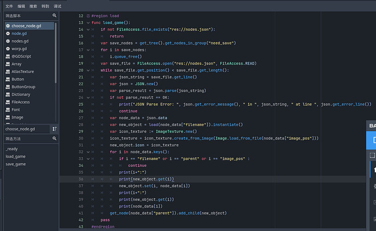
Task: Open nodes.gd script
Action: pos(20,41)
